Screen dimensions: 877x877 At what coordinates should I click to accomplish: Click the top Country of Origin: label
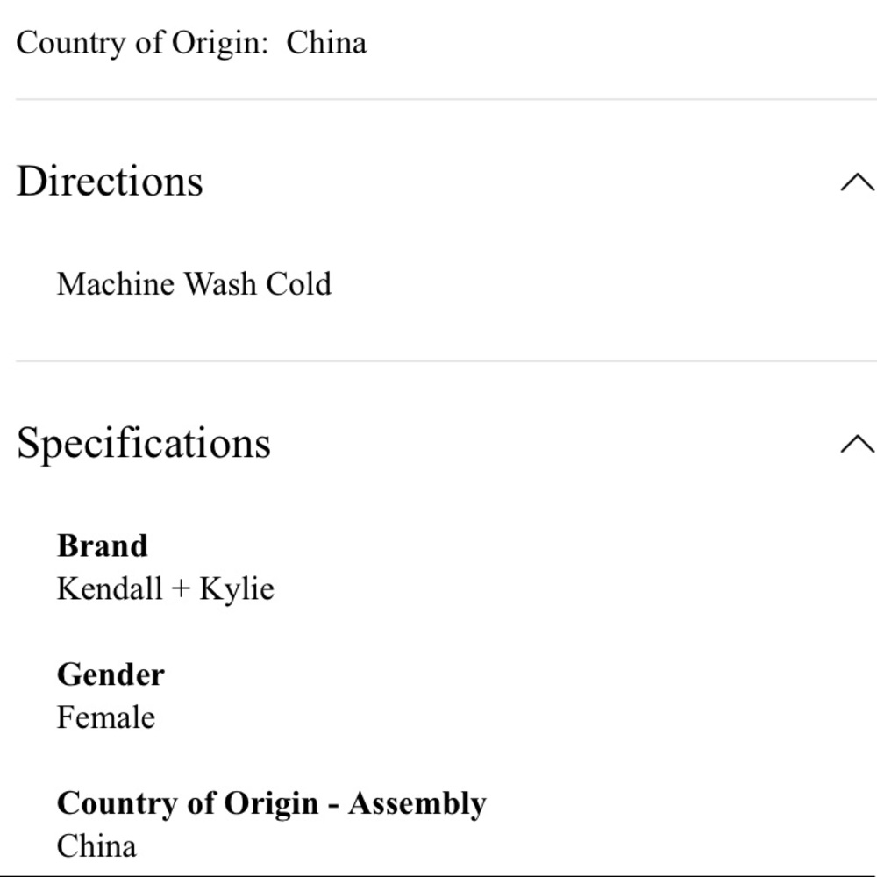142,43
